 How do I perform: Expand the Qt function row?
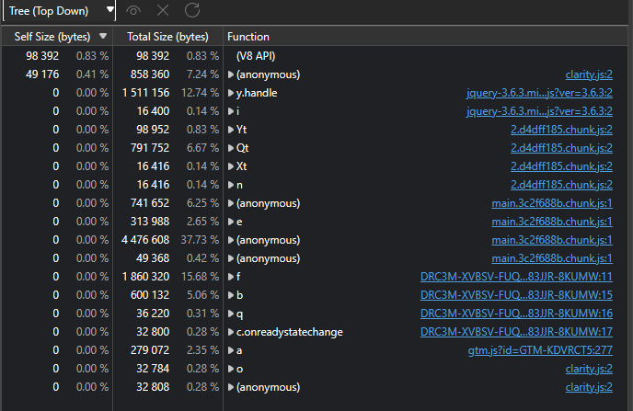pos(231,147)
